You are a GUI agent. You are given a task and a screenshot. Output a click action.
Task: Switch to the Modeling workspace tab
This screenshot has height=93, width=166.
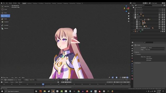[x=29, y=3]
